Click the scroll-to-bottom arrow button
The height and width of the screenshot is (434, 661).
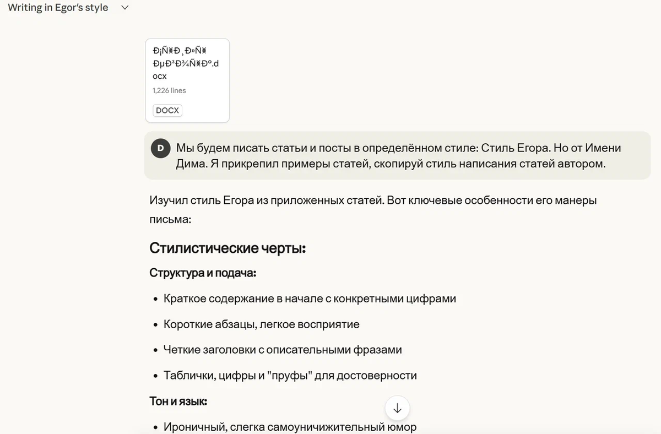click(x=397, y=409)
